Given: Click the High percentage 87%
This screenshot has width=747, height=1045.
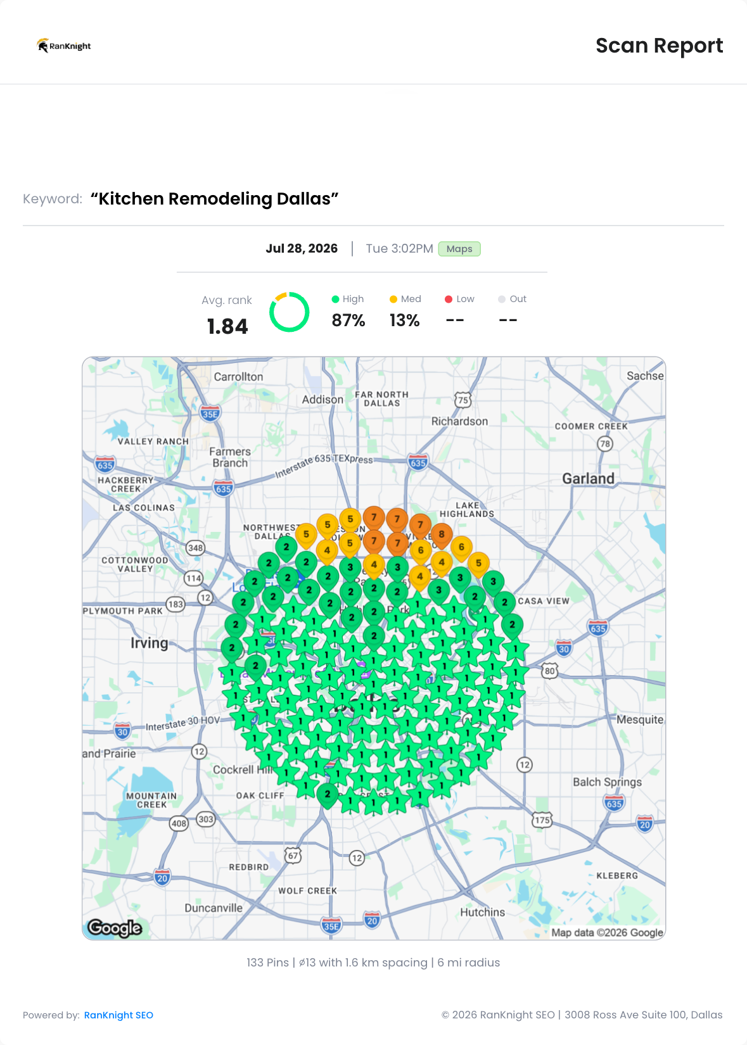Looking at the screenshot, I should point(348,320).
